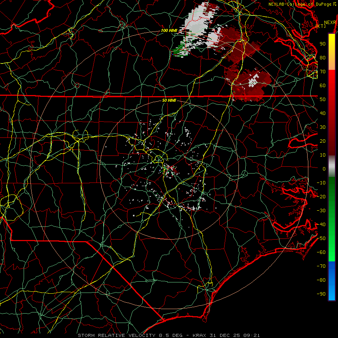Select the 70 value on velocity scale
The height and width of the screenshot is (338, 338).
pyautogui.click(x=323, y=72)
